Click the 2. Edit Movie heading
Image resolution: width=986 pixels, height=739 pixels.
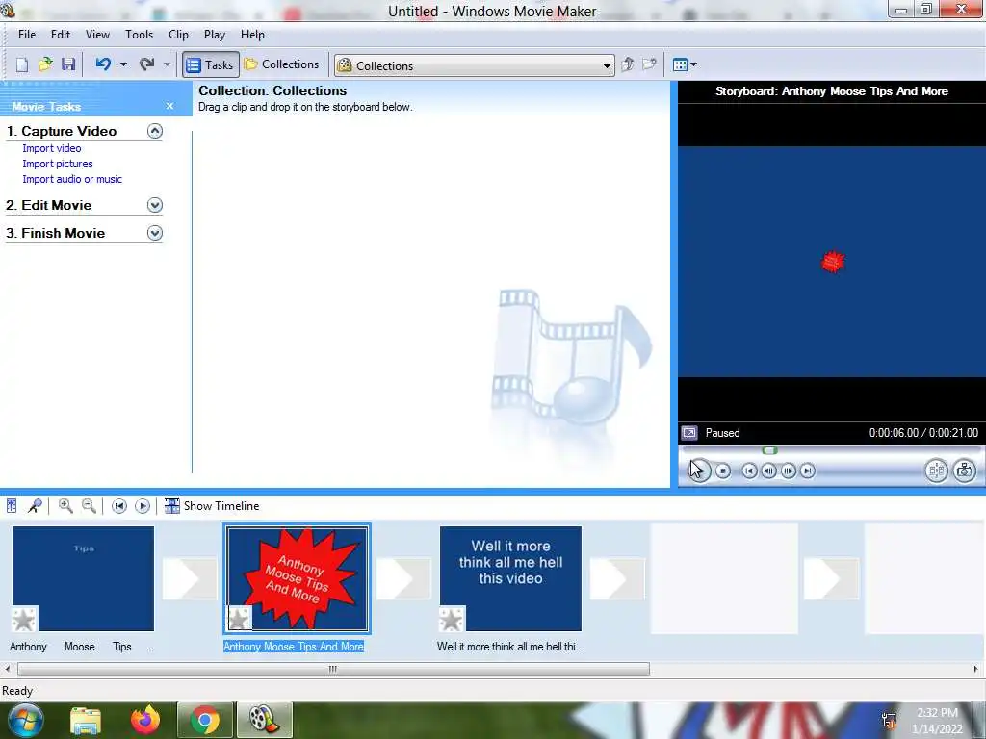[x=48, y=205]
